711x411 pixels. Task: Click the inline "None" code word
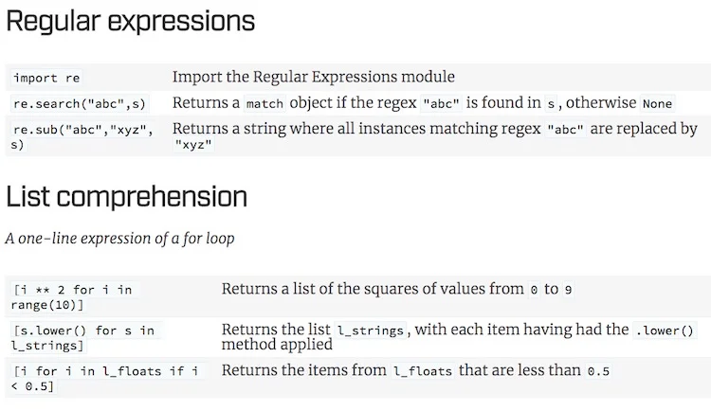pos(657,104)
